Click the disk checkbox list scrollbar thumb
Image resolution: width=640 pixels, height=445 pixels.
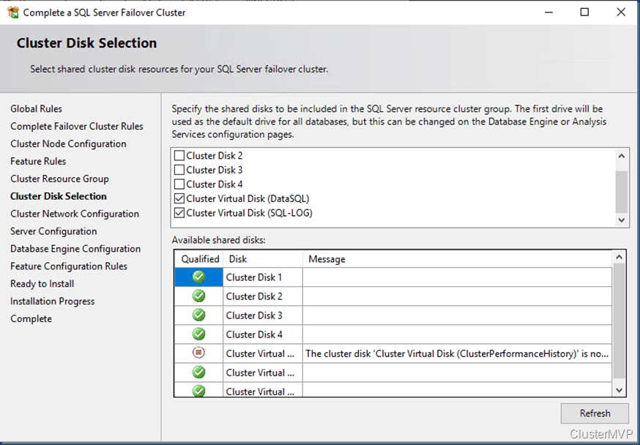click(x=621, y=192)
